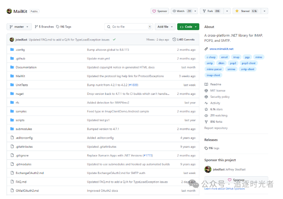
Task: Select the c-sharp topic tag
Action: click(x=211, y=57)
